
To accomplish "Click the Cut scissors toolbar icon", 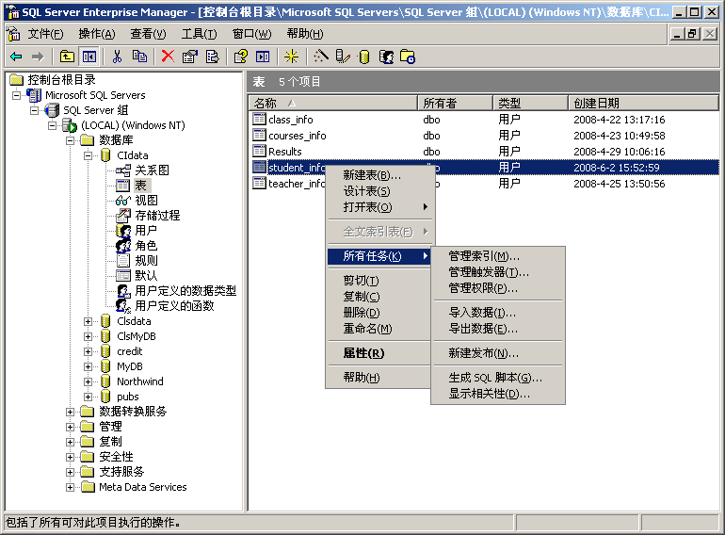I will coord(117,57).
